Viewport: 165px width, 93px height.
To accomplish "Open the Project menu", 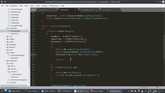I will tap(44, 6).
